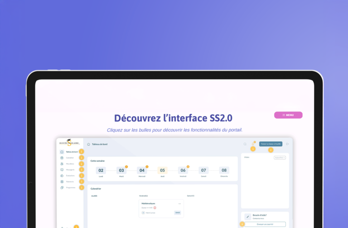Click the Besoin d'aide? heading

point(260,215)
